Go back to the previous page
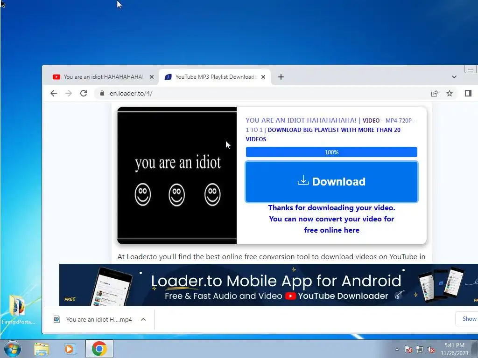This screenshot has width=478, height=358. (x=54, y=93)
